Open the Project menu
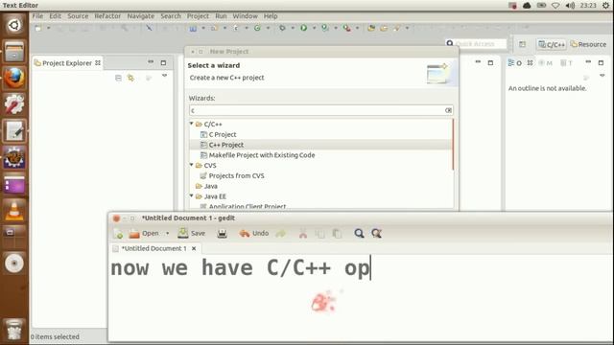The image size is (614, 345). point(198,16)
